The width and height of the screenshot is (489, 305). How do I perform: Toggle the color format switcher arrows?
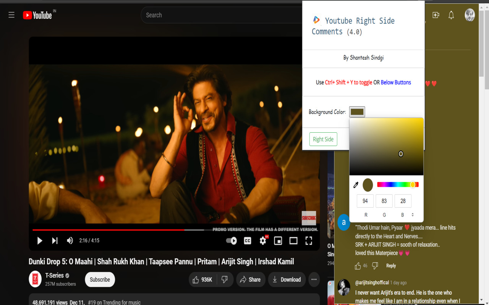(x=413, y=215)
